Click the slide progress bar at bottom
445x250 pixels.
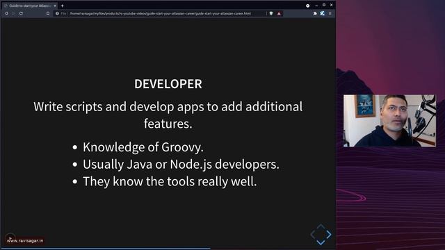[x=168, y=249]
